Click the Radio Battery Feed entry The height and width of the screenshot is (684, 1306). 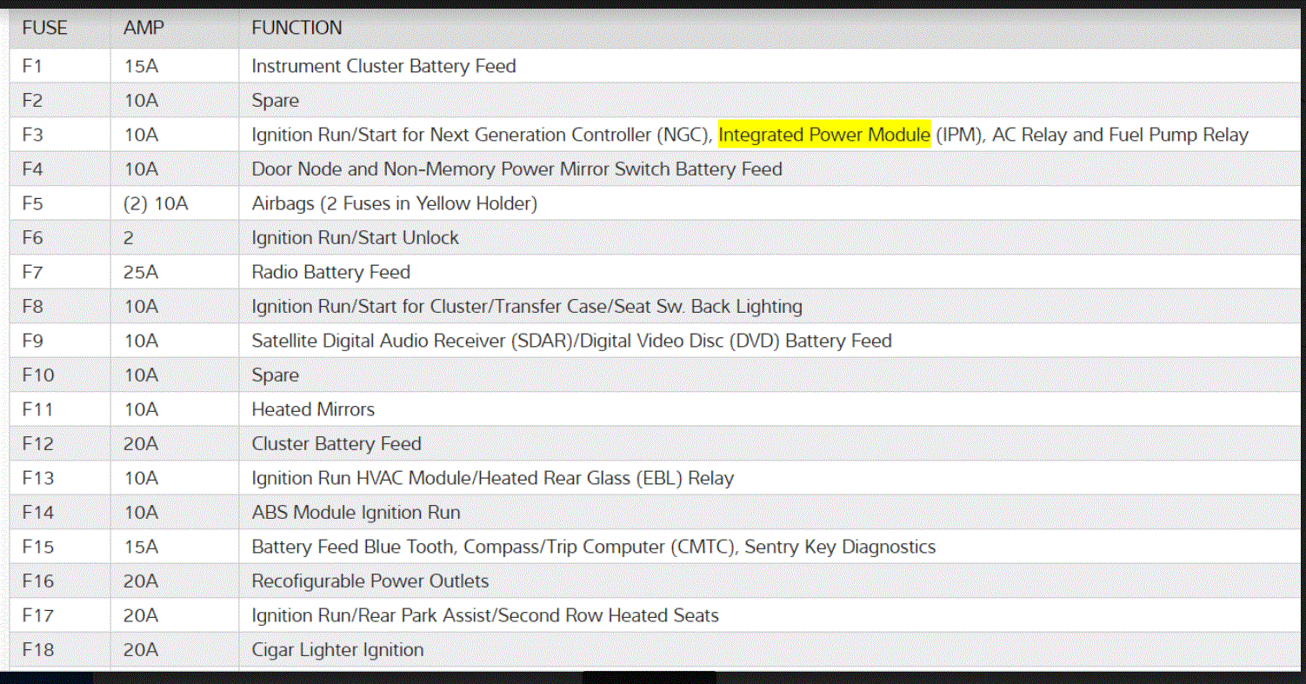coord(330,272)
